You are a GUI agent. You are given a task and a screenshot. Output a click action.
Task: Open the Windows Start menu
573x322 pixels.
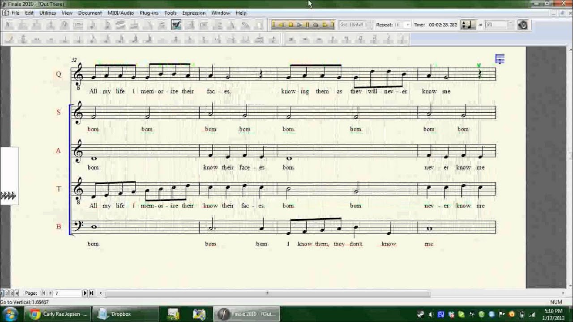[x=10, y=314]
